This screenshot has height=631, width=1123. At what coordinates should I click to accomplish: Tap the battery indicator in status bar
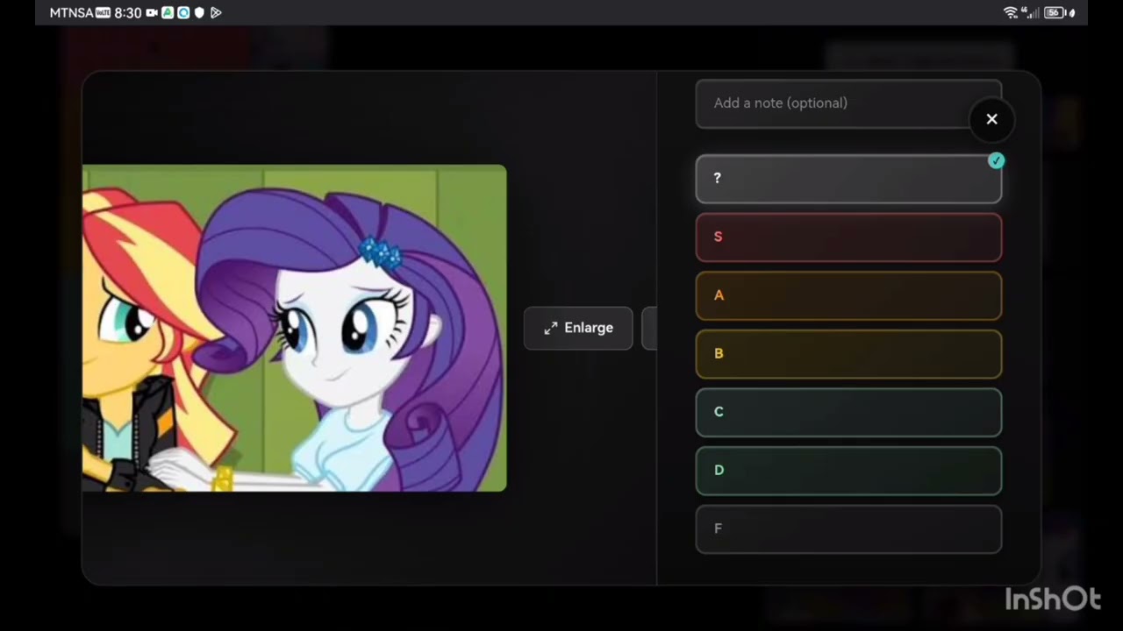pos(1059,12)
